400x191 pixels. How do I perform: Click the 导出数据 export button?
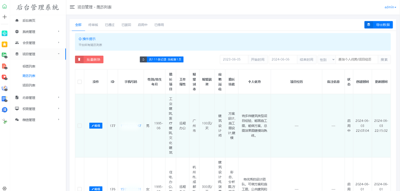(x=378, y=25)
